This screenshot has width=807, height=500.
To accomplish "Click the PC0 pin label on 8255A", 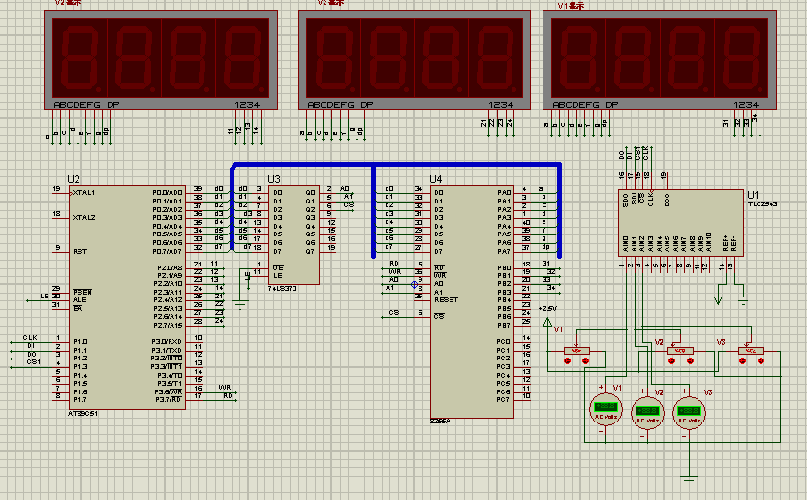I will [x=504, y=342].
